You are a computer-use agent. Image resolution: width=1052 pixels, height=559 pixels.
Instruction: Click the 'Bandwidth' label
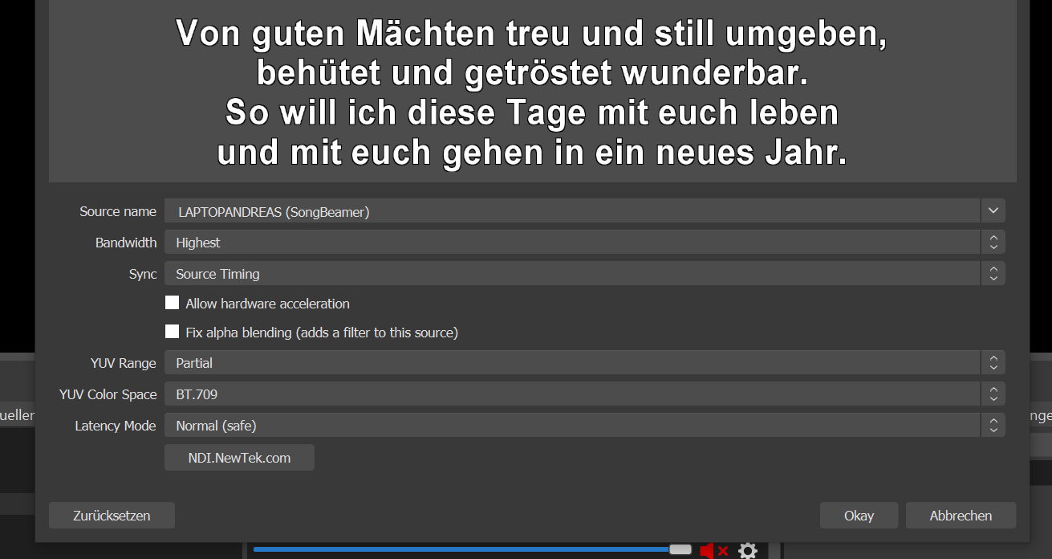[126, 242]
